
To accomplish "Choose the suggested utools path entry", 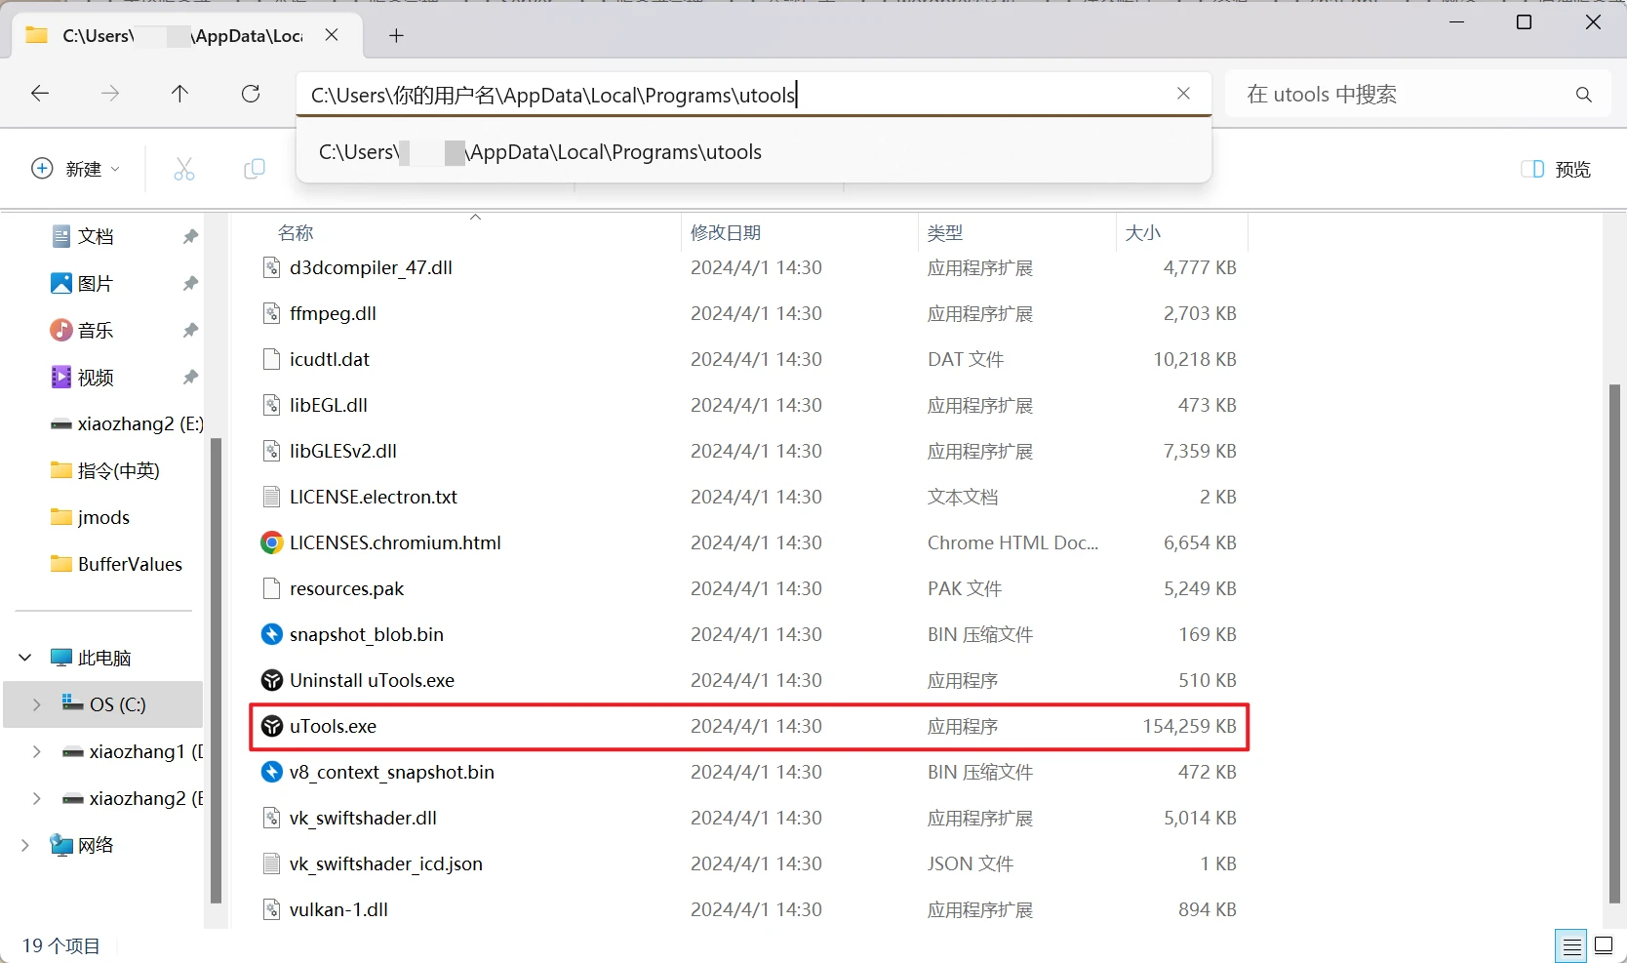I will click(753, 152).
